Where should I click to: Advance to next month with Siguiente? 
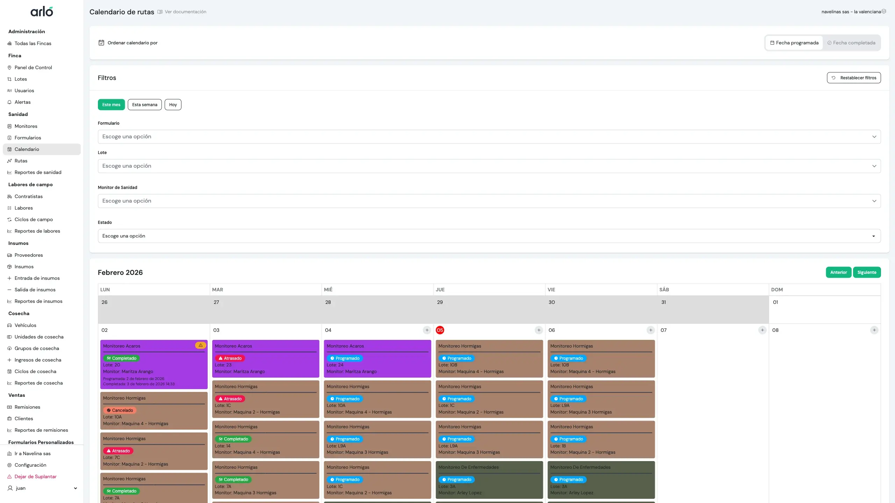867,272
